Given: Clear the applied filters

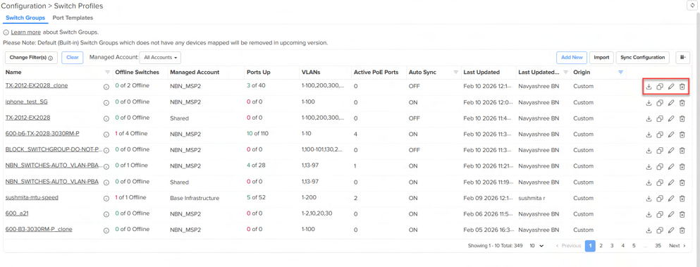Looking at the screenshot, I should click(x=73, y=58).
